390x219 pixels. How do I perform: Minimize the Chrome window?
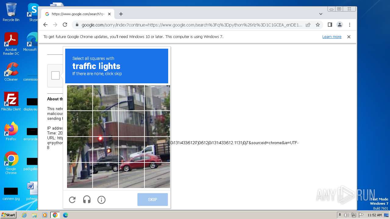click(331, 9)
